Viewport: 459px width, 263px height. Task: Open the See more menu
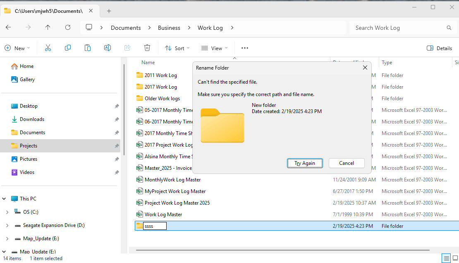244,48
